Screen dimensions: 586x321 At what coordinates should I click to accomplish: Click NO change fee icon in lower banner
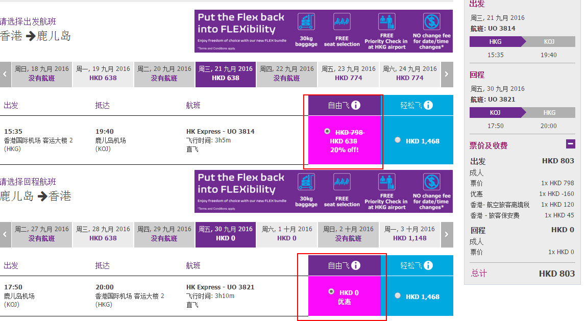pos(432,182)
